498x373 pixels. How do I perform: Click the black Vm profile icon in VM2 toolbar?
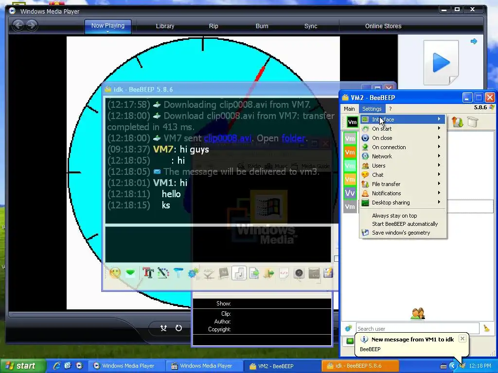(352, 122)
